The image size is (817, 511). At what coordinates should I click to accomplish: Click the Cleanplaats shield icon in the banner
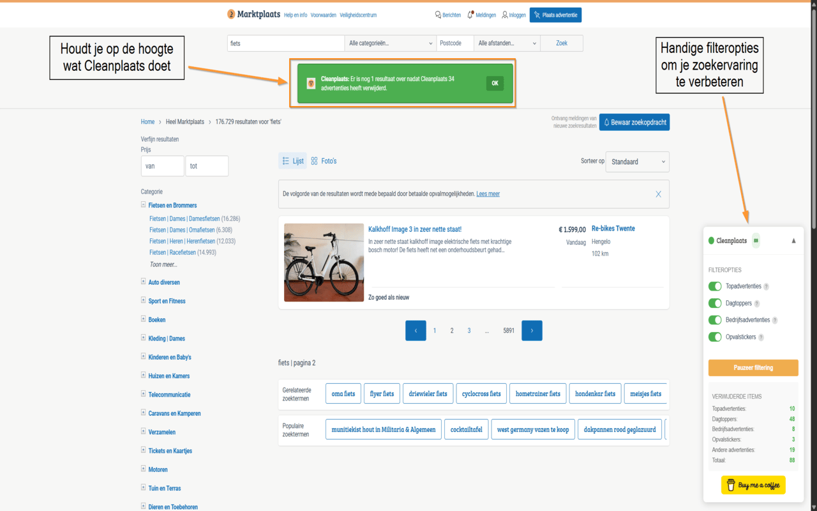tap(311, 83)
